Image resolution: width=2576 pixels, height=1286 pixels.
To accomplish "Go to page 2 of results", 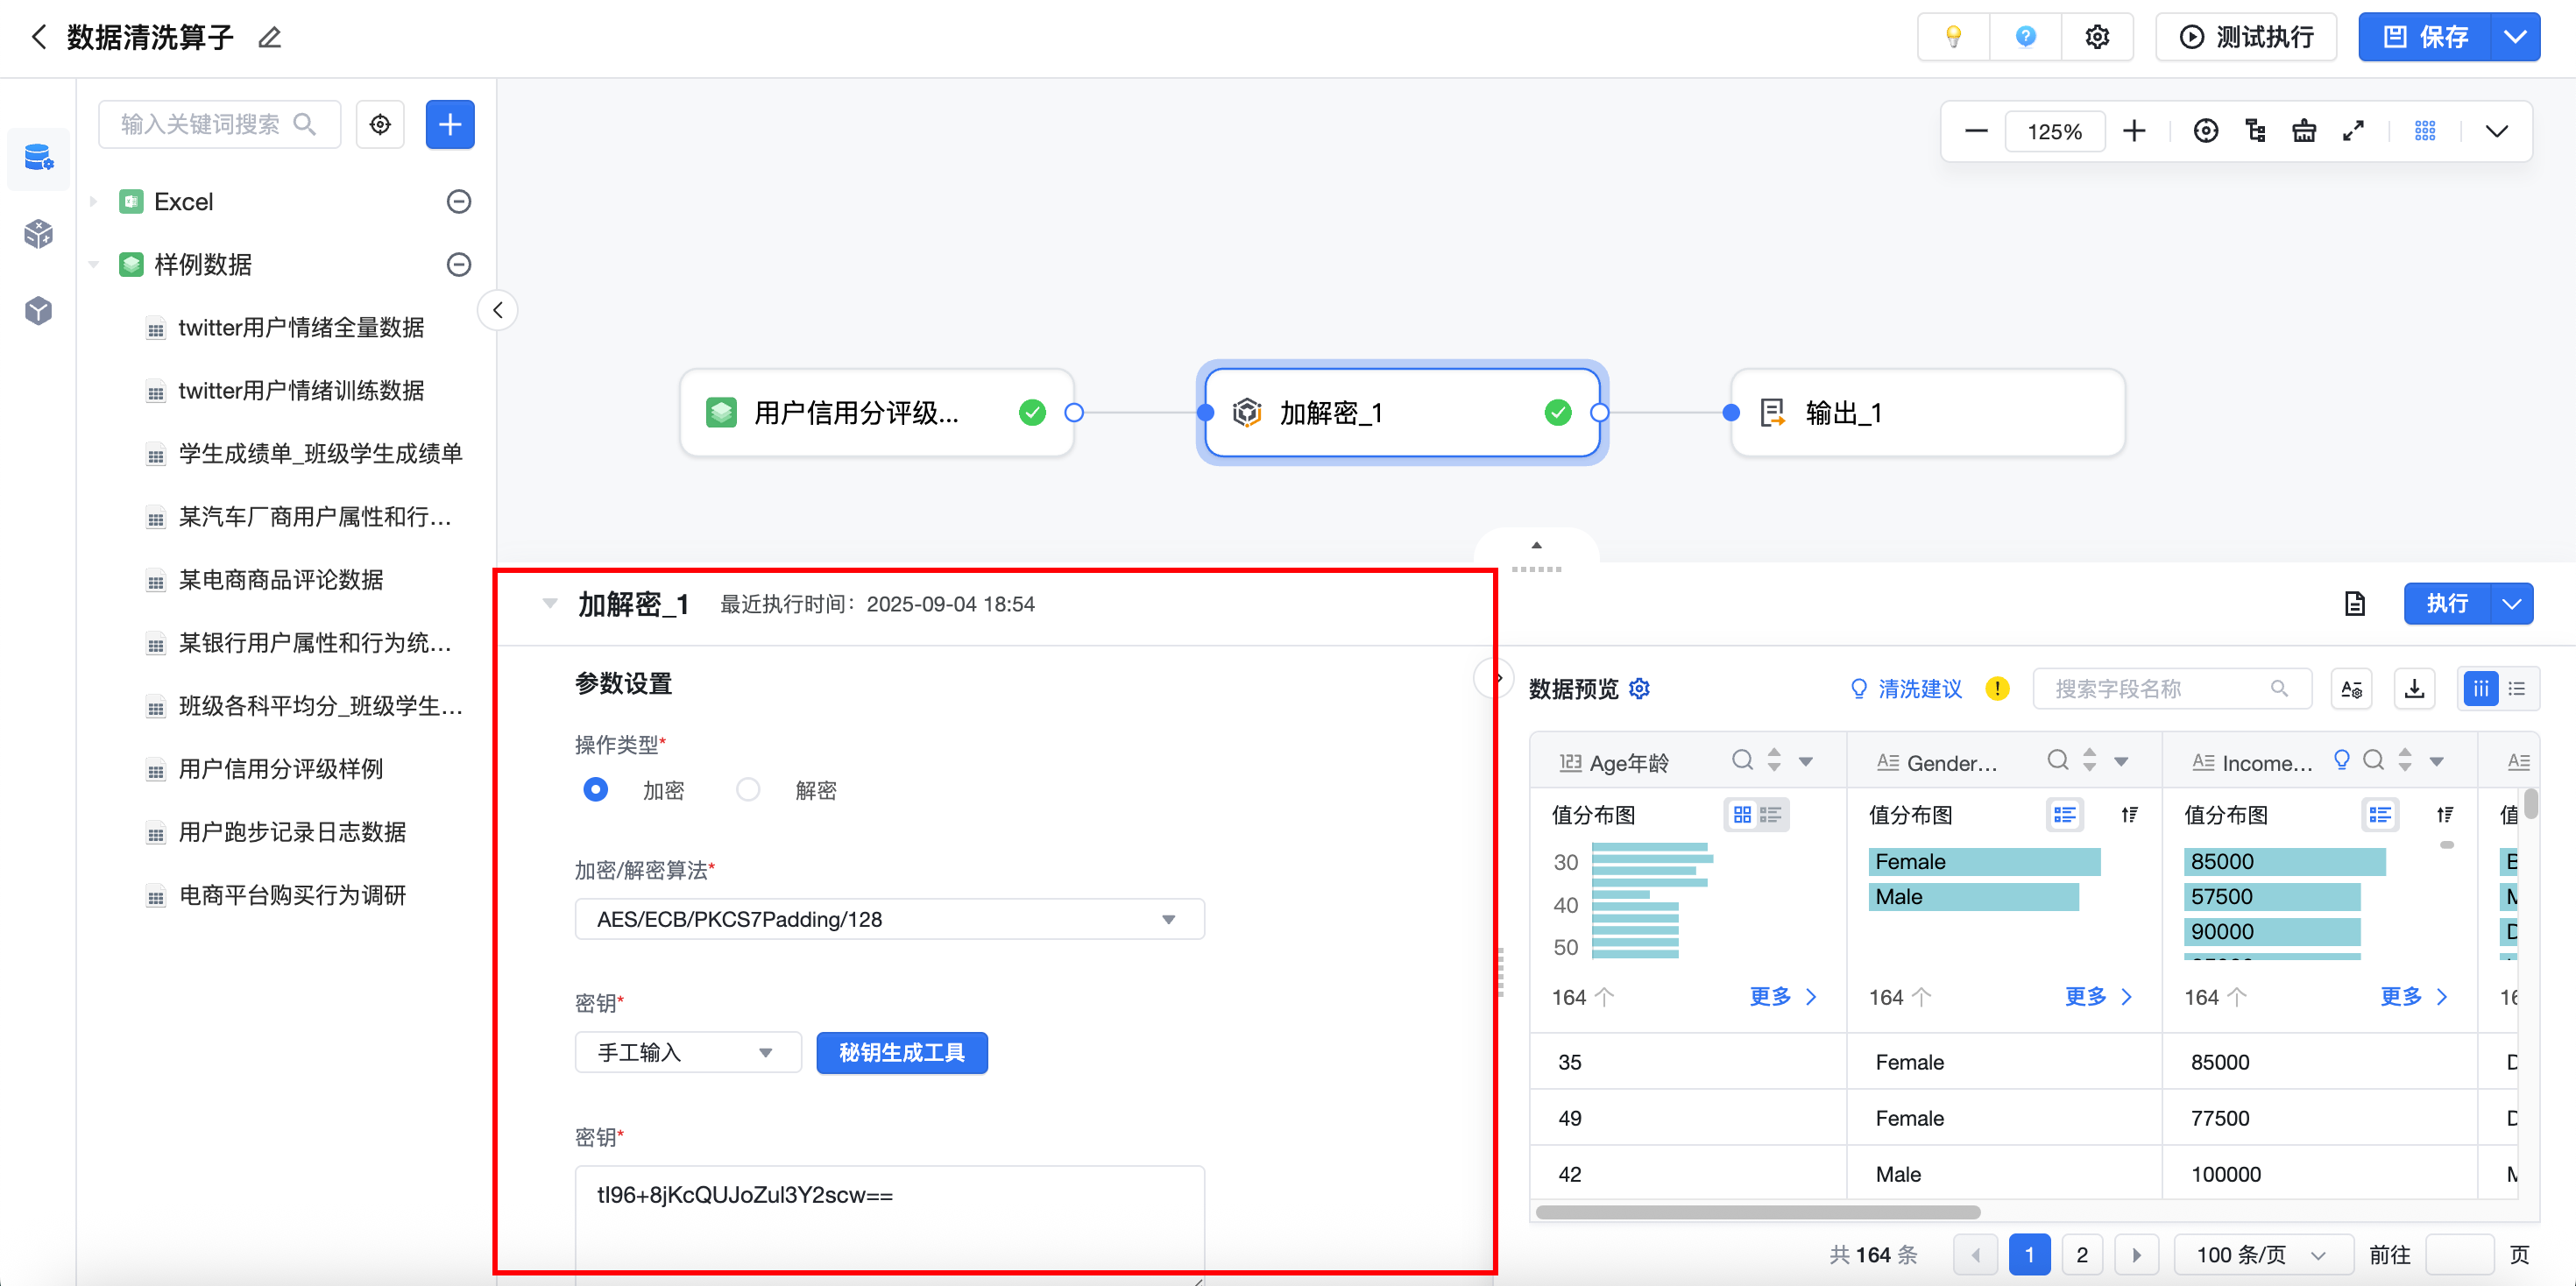I will point(2082,1254).
